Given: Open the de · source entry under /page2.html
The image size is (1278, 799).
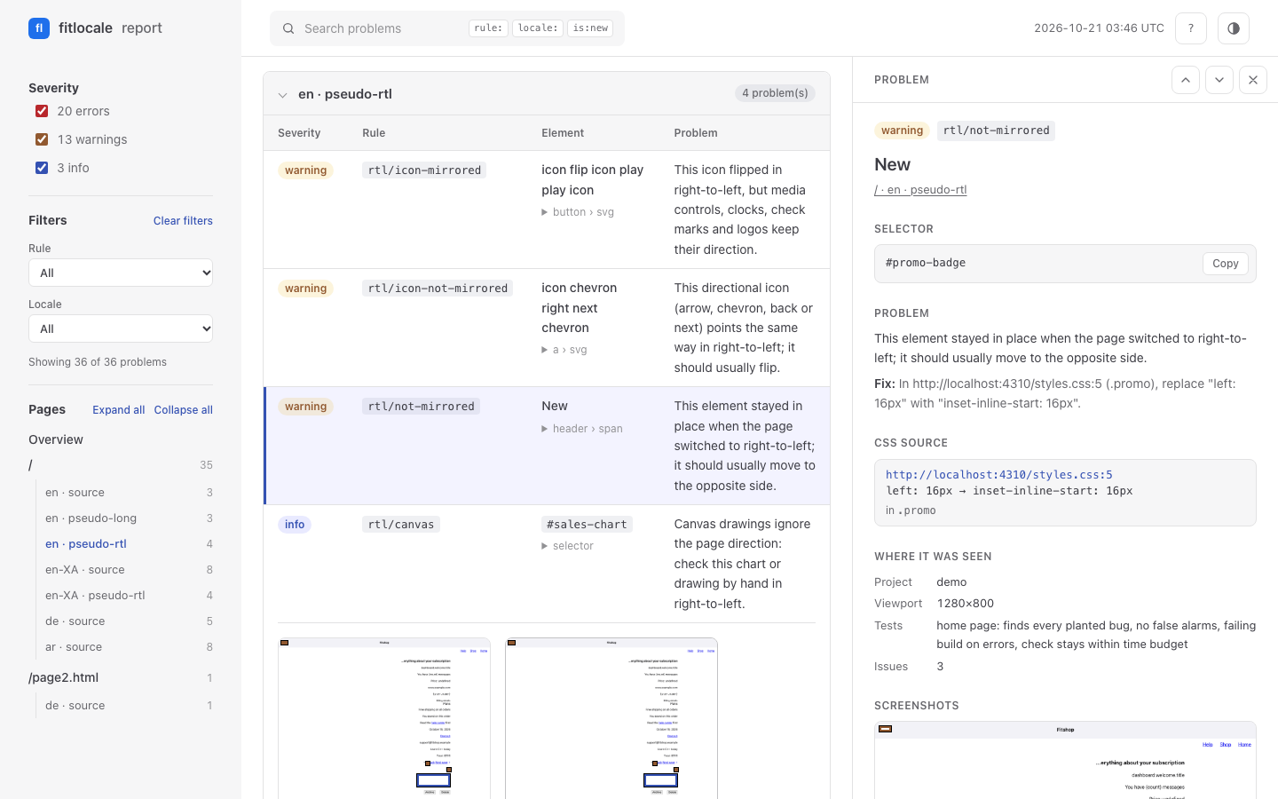Looking at the screenshot, I should 130,706.
